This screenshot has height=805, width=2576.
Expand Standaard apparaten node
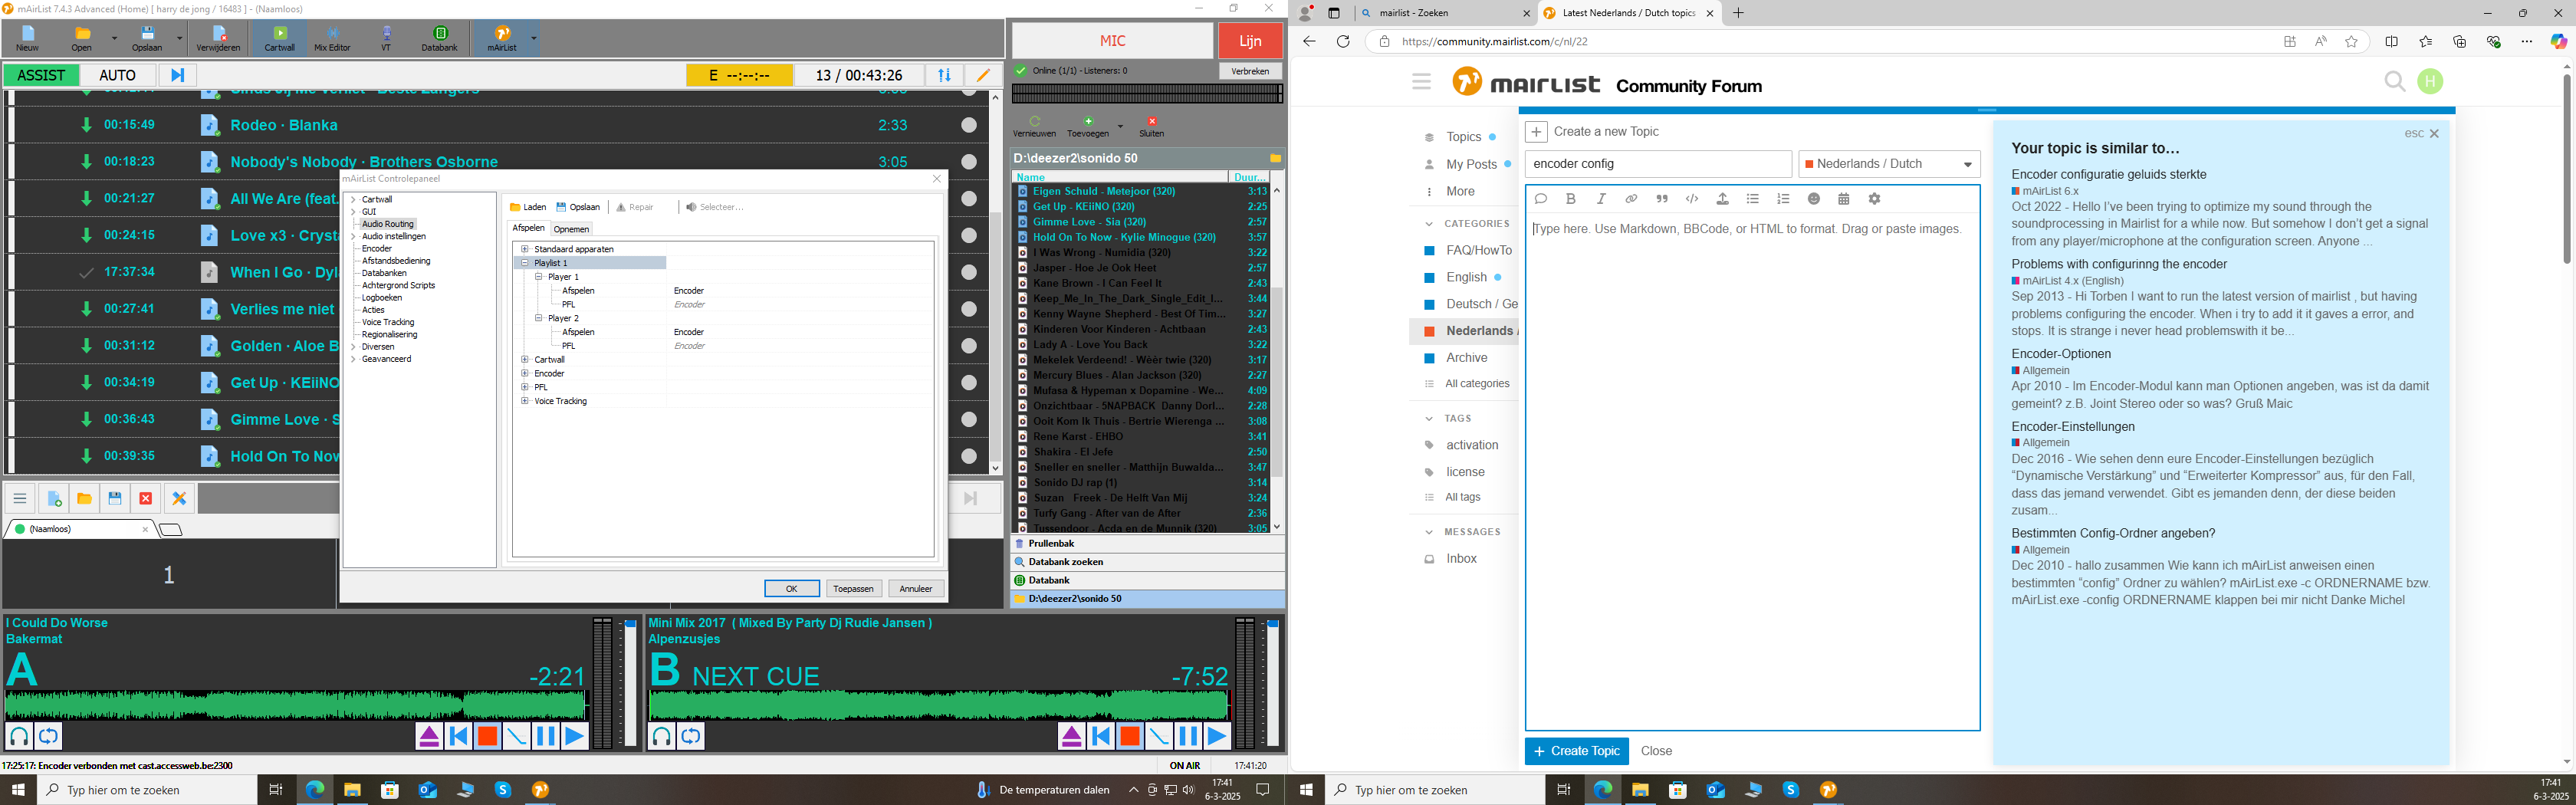pyautogui.click(x=524, y=249)
